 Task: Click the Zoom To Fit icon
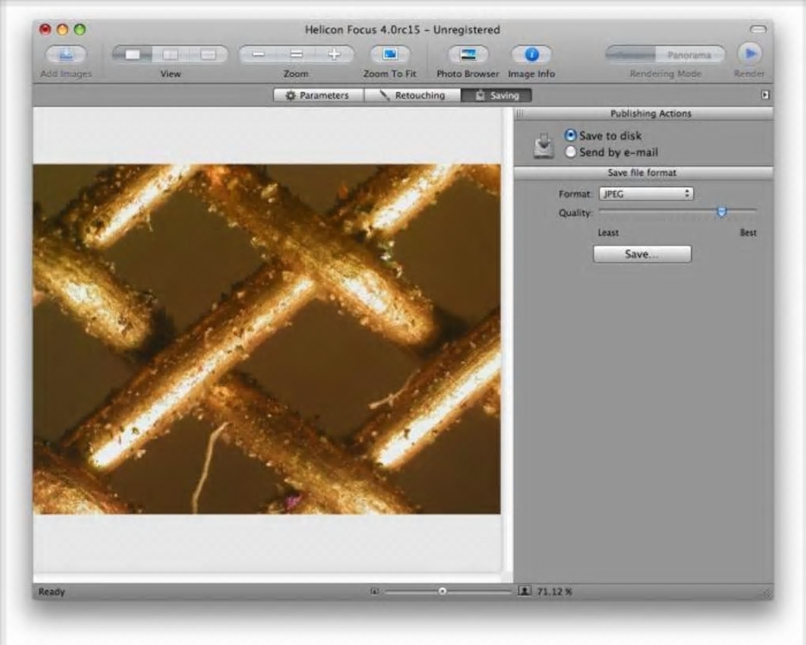[390, 55]
